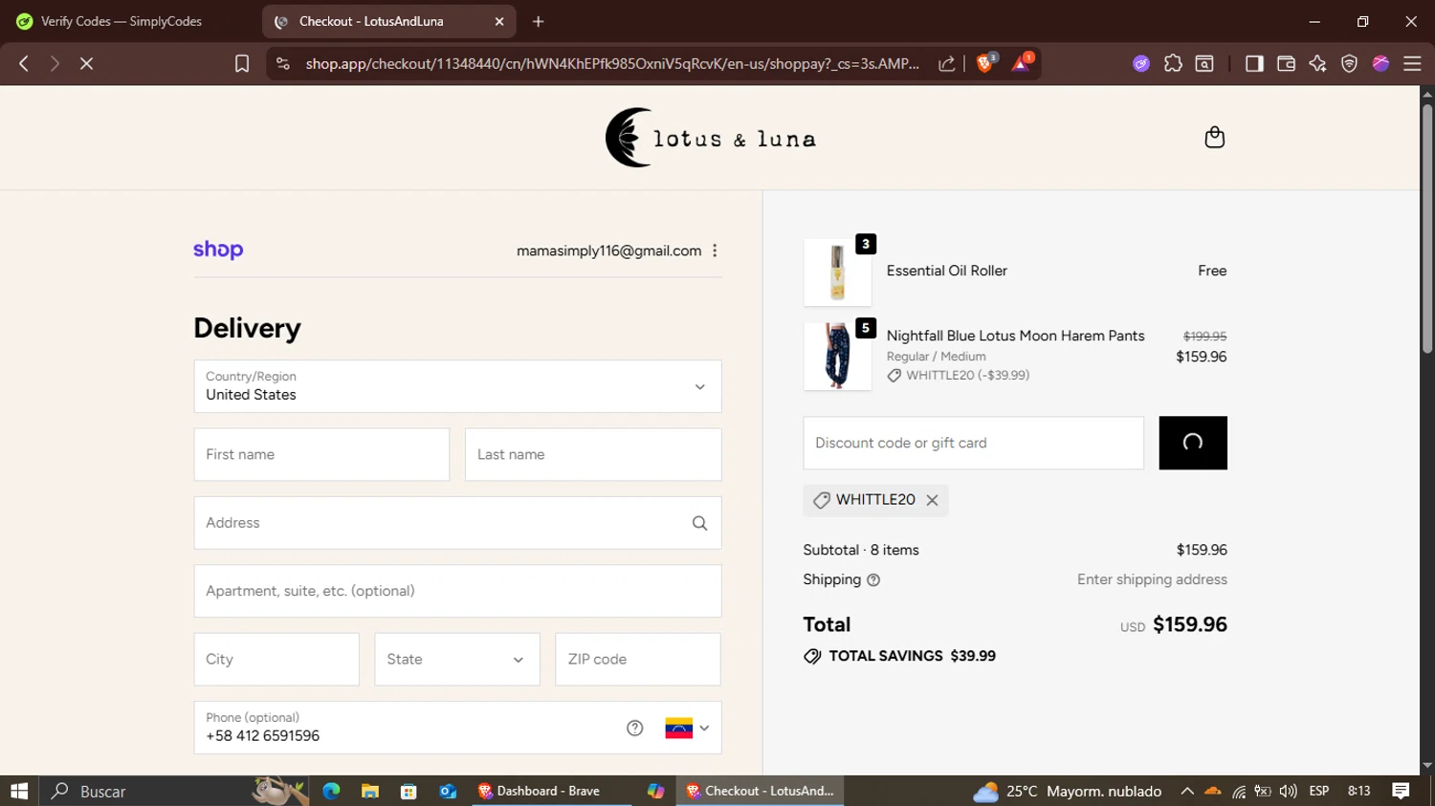Open Brave Wallet icon
This screenshot has width=1435, height=806.
coord(1286,63)
